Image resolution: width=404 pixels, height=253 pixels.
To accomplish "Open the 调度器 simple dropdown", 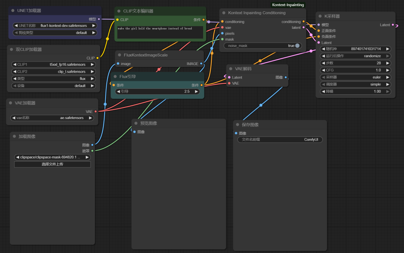I will (356, 84).
